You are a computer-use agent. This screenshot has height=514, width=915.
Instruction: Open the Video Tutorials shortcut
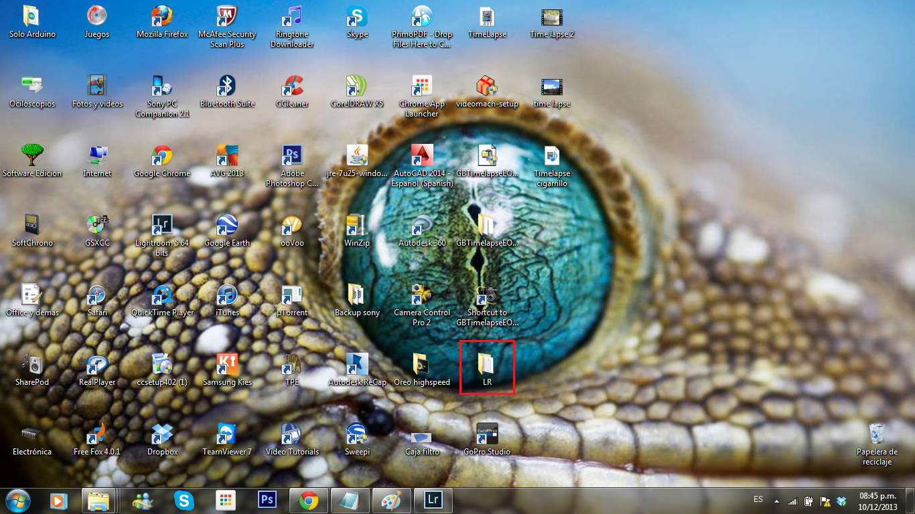292,440
